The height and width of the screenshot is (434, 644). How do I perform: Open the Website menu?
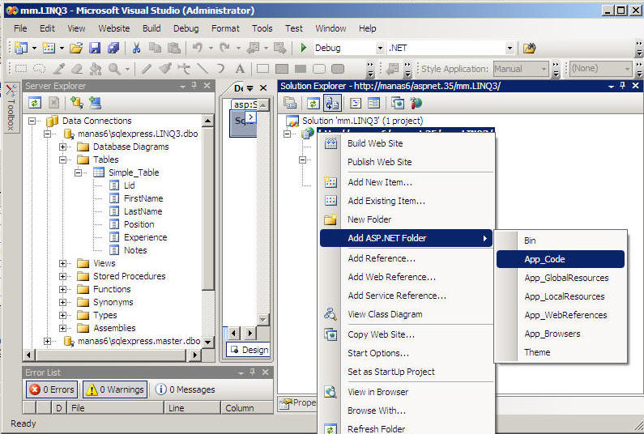[113, 28]
